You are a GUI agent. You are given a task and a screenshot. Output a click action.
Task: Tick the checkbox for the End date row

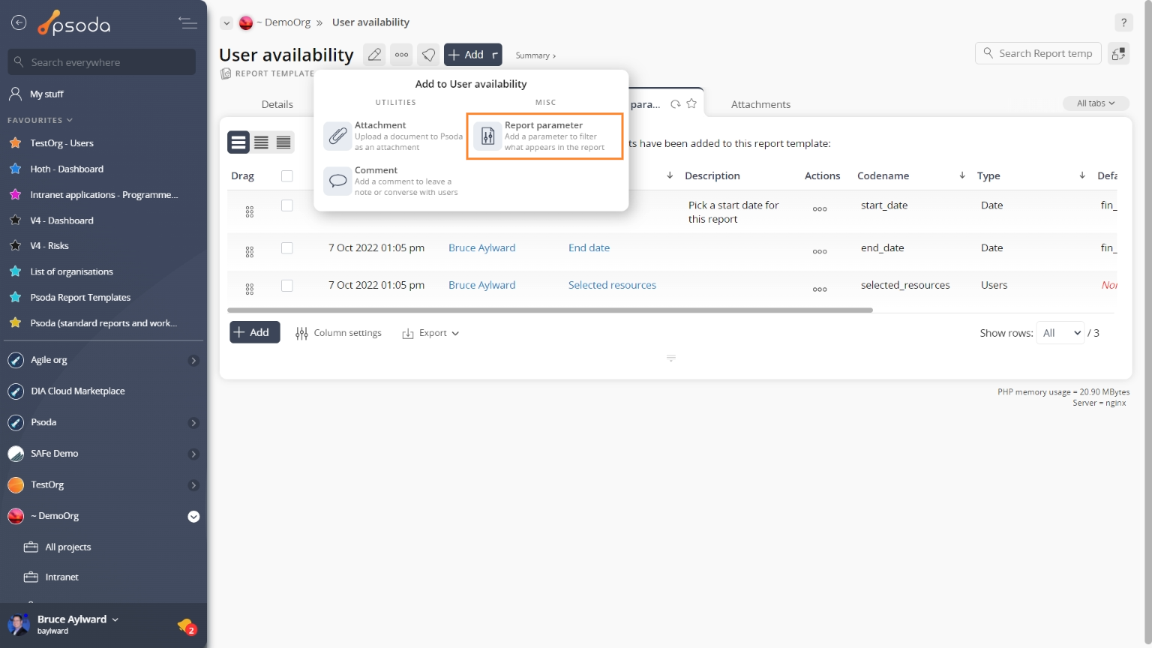coord(286,248)
